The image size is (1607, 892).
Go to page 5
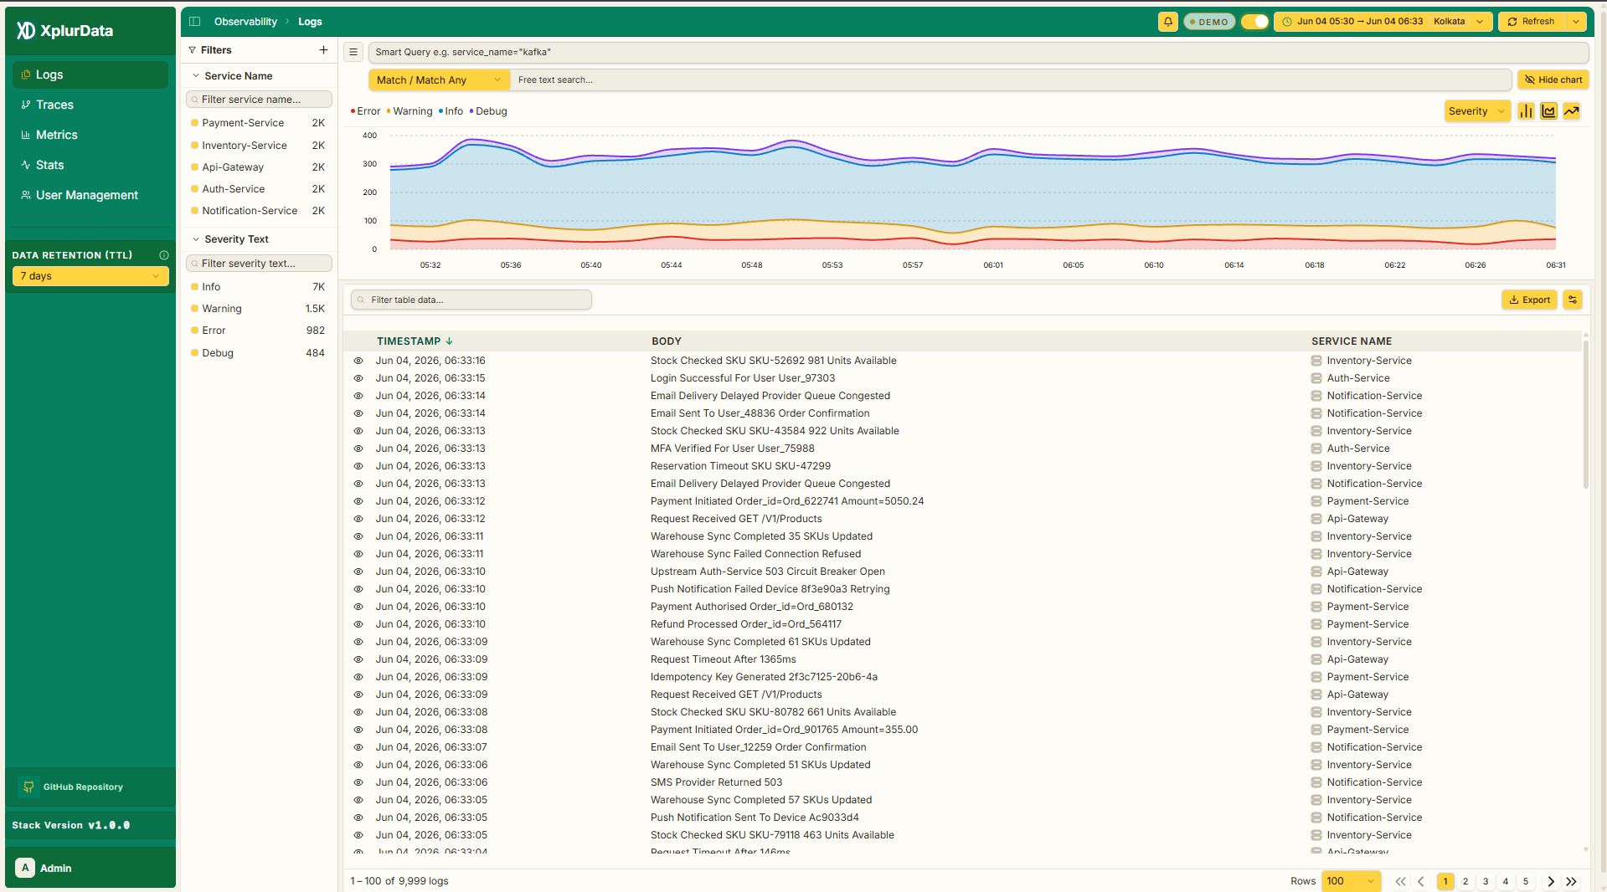click(1526, 881)
